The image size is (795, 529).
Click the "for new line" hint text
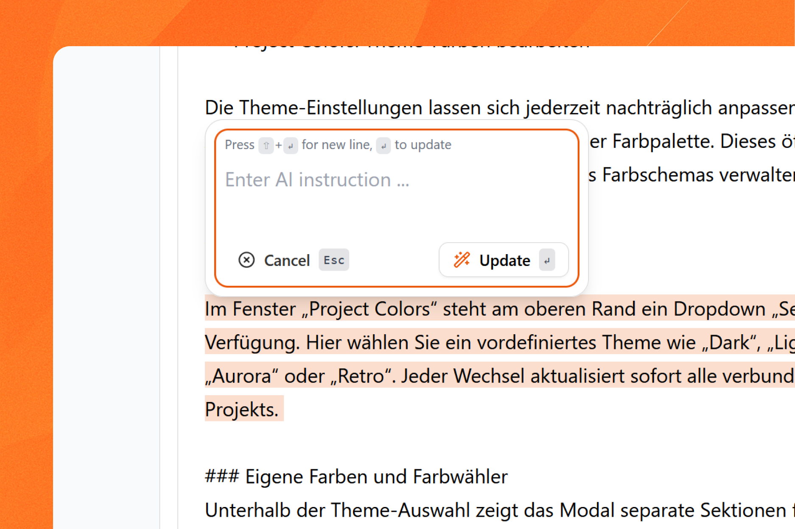coord(336,145)
